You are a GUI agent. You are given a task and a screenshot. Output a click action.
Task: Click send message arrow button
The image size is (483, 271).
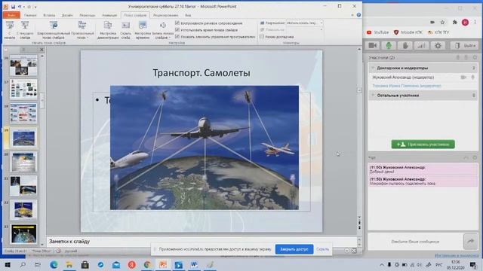(x=470, y=242)
